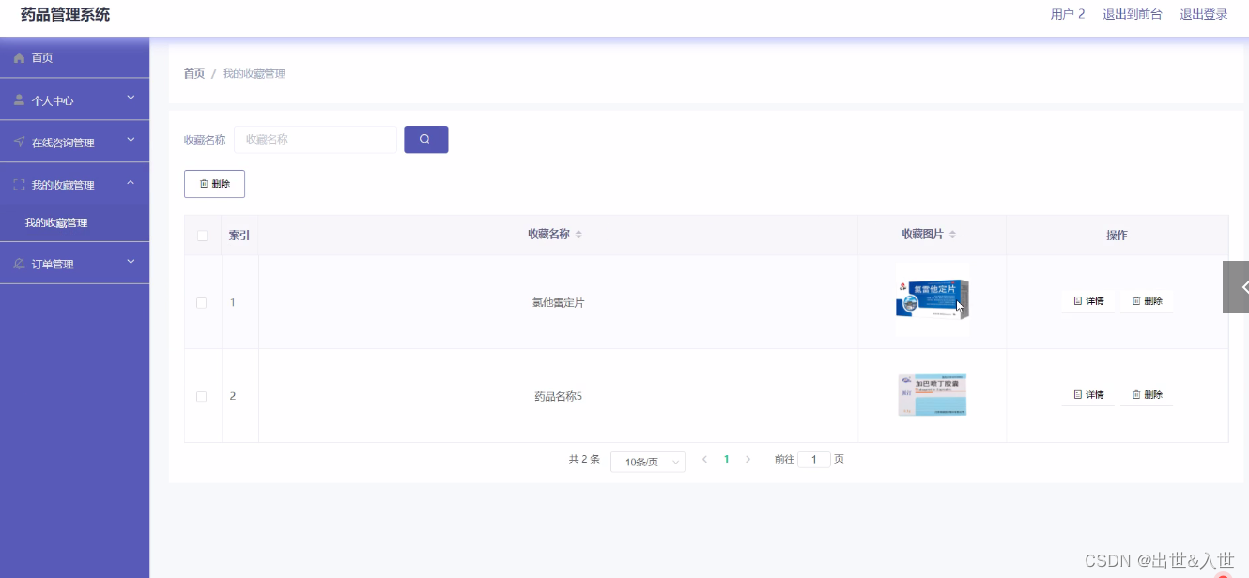The image size is (1249, 578).
Task: Go to previous page arrow in pagination
Action: [705, 460]
